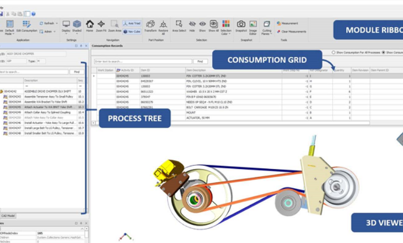Click the Work Station column header
This screenshot has width=403, height=243.
coord(106,70)
